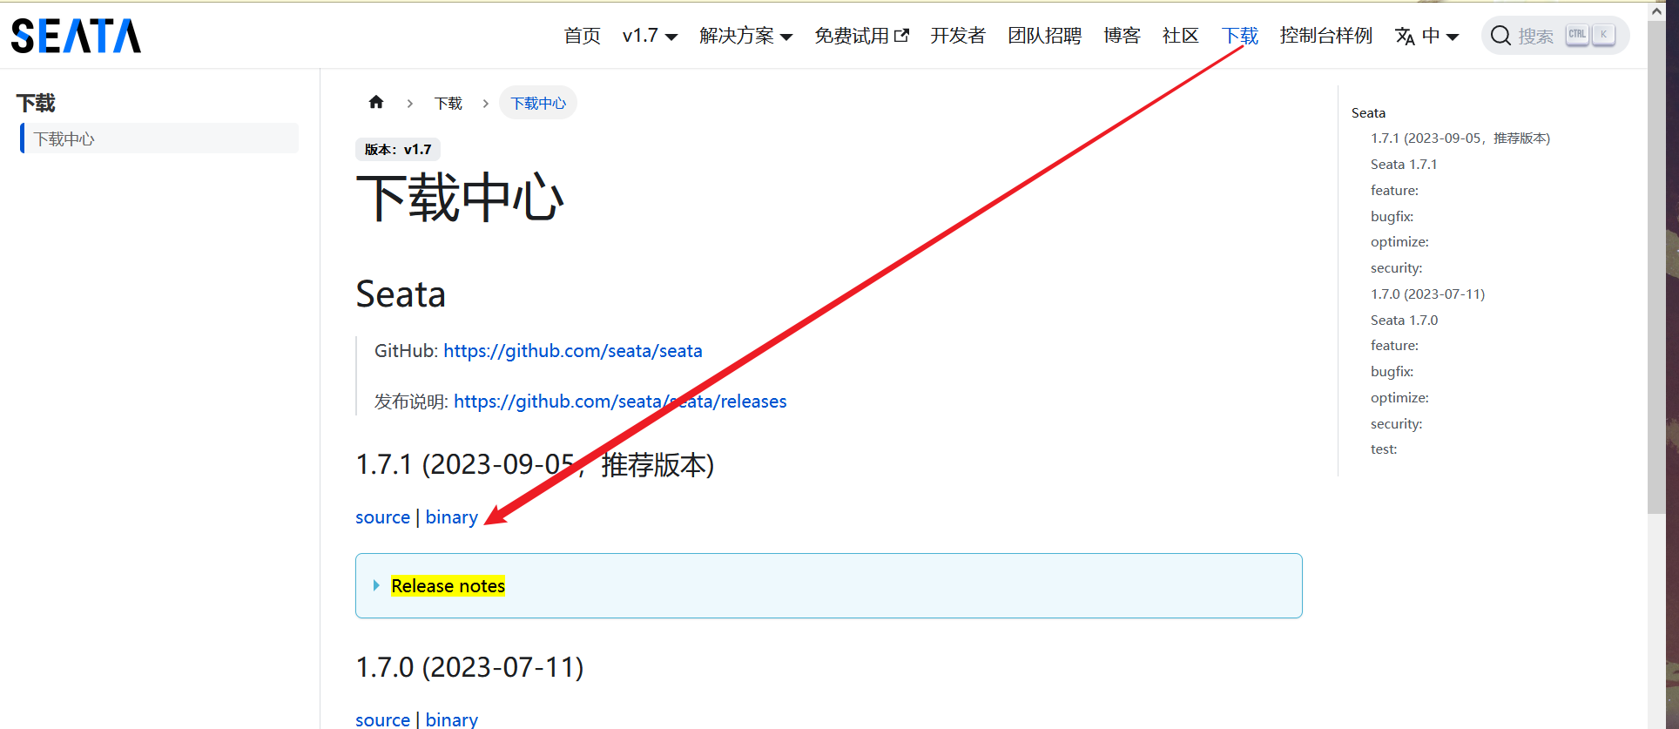
Task: Jump to Seata in table of contents
Action: (x=1368, y=112)
